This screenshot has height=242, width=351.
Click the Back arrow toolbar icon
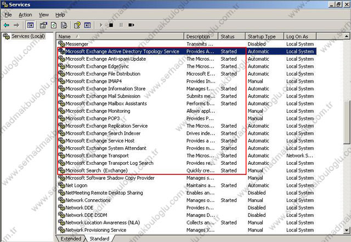point(7,25)
